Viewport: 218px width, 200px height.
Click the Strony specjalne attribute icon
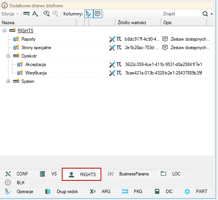(x=16, y=47)
